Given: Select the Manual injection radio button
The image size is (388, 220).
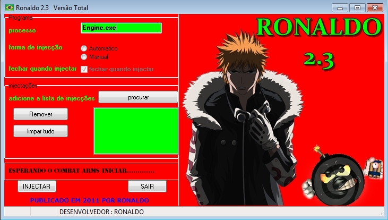Looking at the screenshot, I should coord(84,57).
